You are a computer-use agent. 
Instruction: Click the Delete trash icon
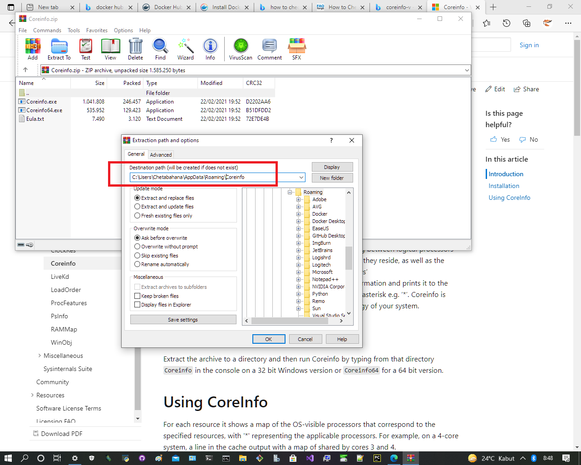[135, 49]
